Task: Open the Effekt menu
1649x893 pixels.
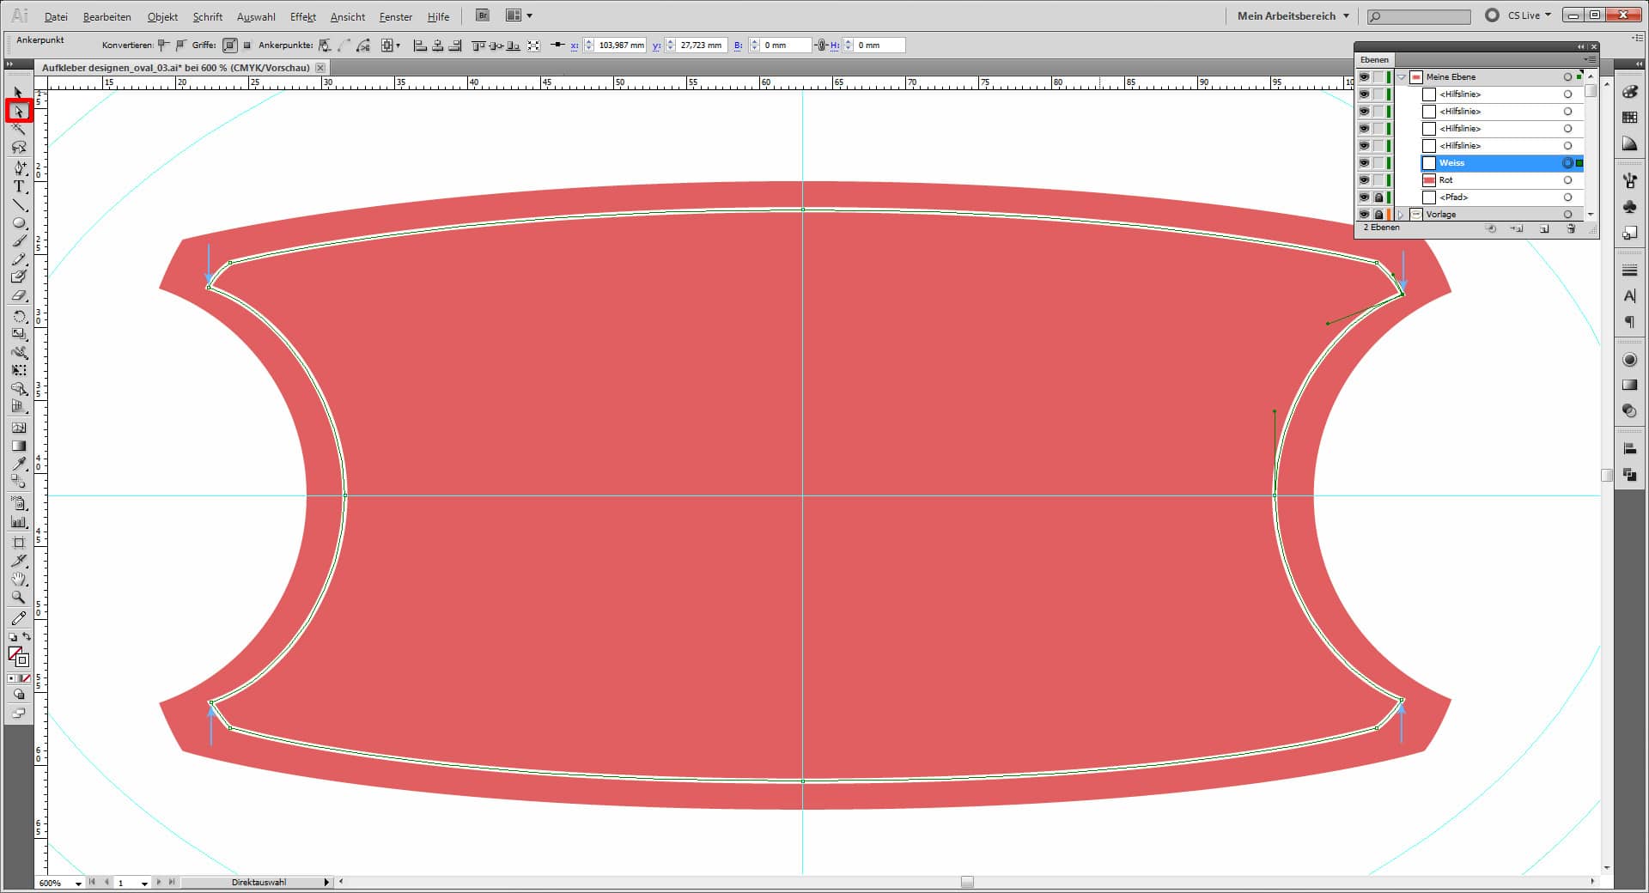Action: tap(302, 16)
